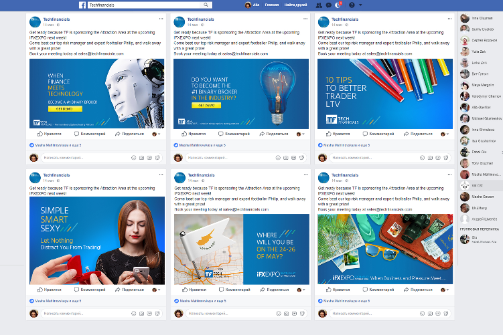Viewport: 503px width, 335px height.
Task: Open profile selector beside share on robot post
Action: click(156, 134)
